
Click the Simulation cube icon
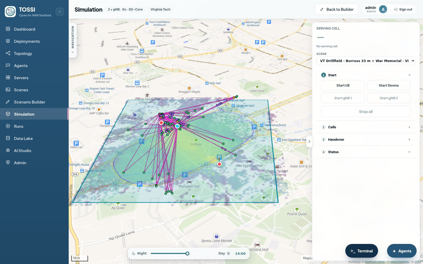coord(8,114)
